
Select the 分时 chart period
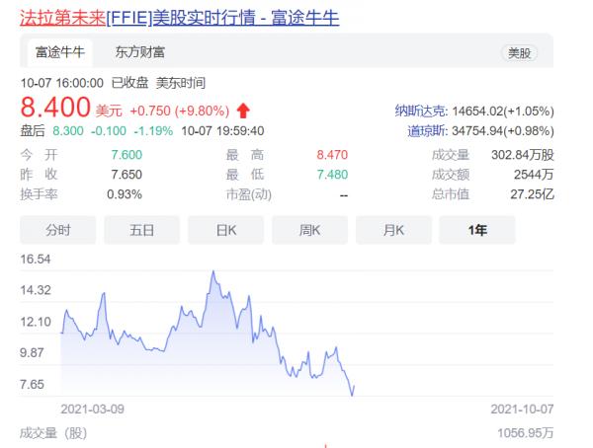tap(58, 230)
